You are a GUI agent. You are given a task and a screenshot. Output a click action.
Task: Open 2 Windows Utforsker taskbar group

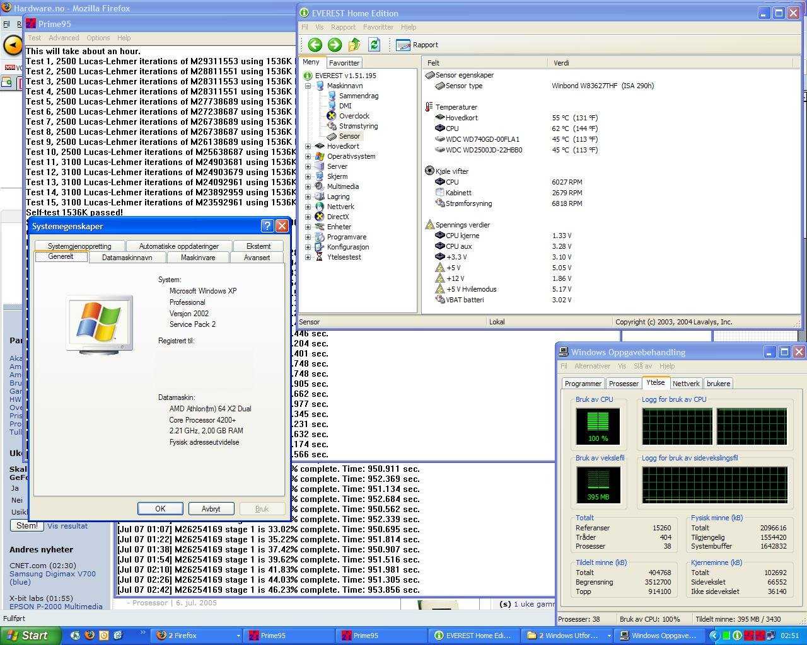tap(567, 636)
